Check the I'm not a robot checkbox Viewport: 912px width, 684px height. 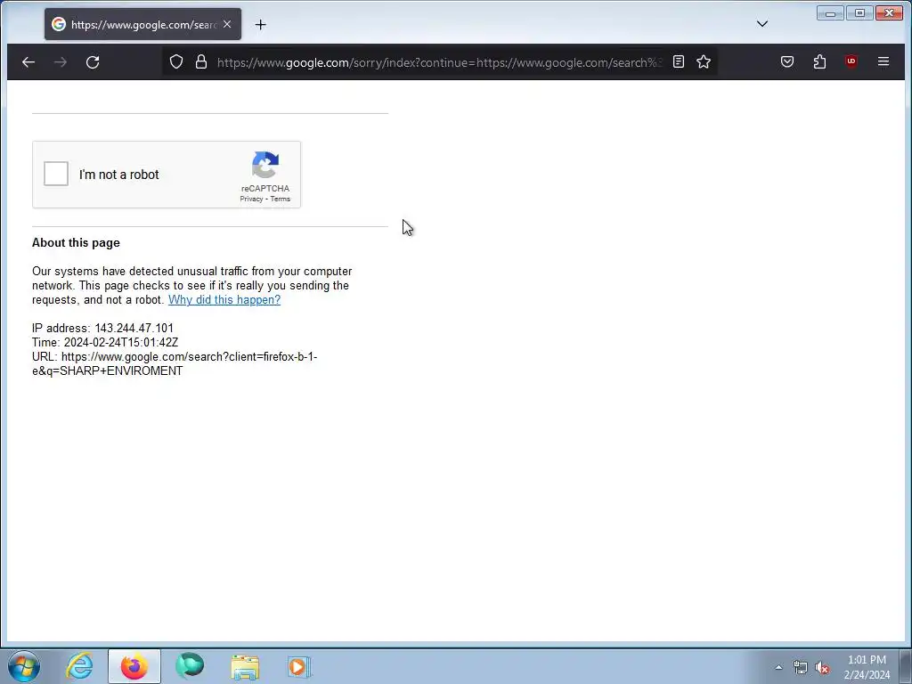tap(56, 174)
